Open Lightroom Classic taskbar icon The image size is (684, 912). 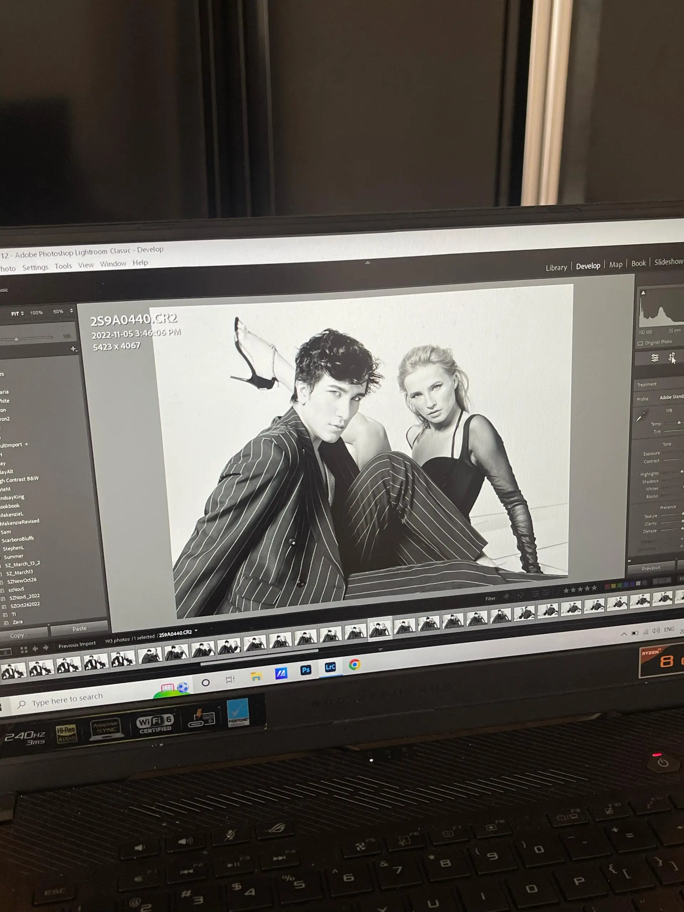click(x=330, y=667)
